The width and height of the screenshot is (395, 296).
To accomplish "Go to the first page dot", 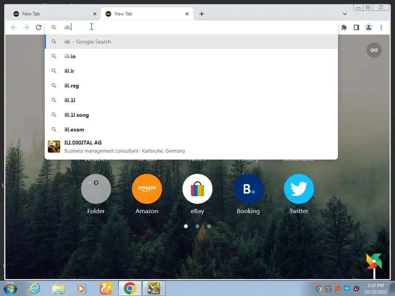I will click(186, 226).
